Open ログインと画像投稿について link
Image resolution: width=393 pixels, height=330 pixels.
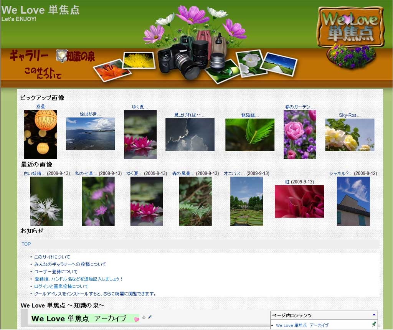pos(61,286)
